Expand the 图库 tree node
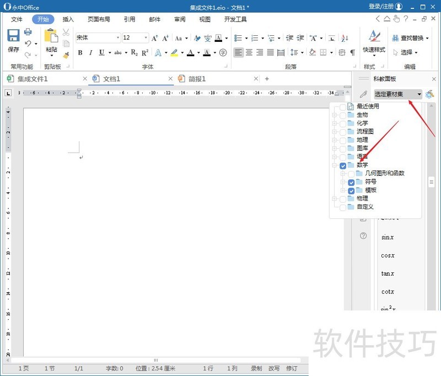This screenshot has height=376, width=441. (x=335, y=148)
